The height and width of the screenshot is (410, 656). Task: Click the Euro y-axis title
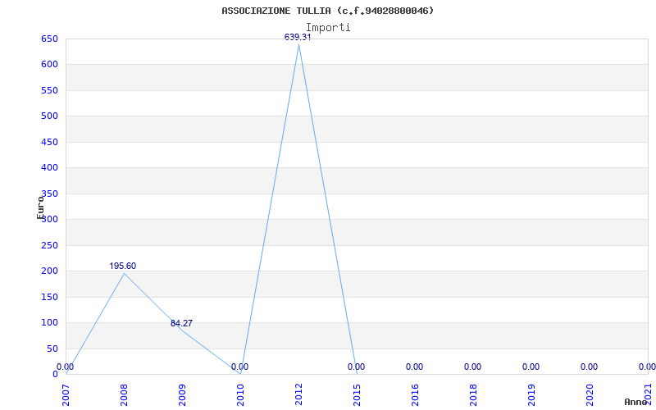pyautogui.click(x=40, y=207)
